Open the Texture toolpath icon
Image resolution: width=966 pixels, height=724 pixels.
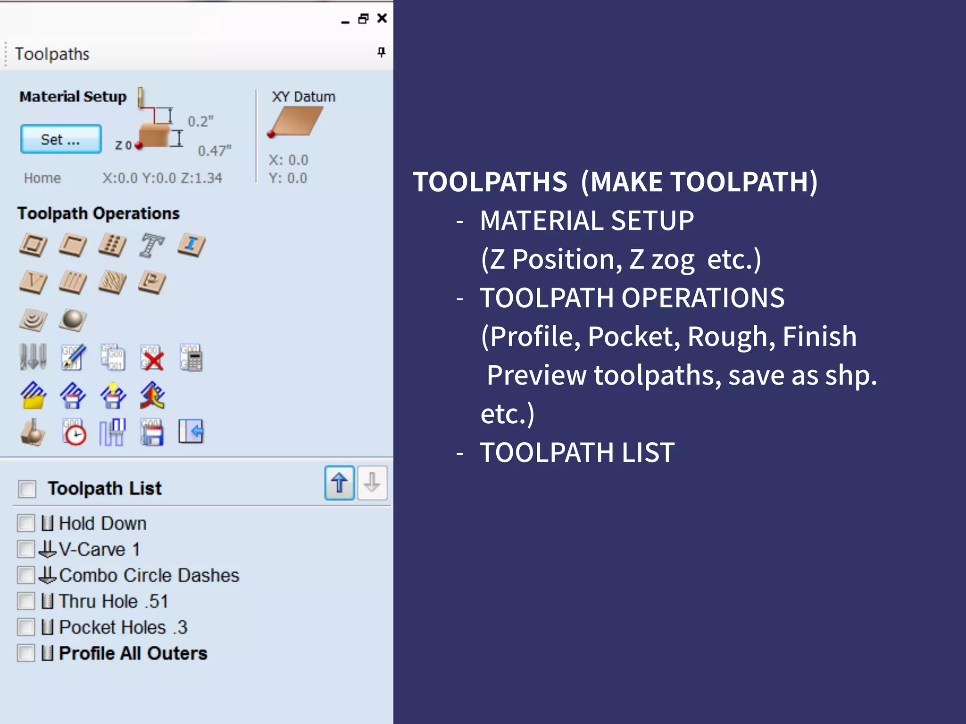(x=112, y=282)
